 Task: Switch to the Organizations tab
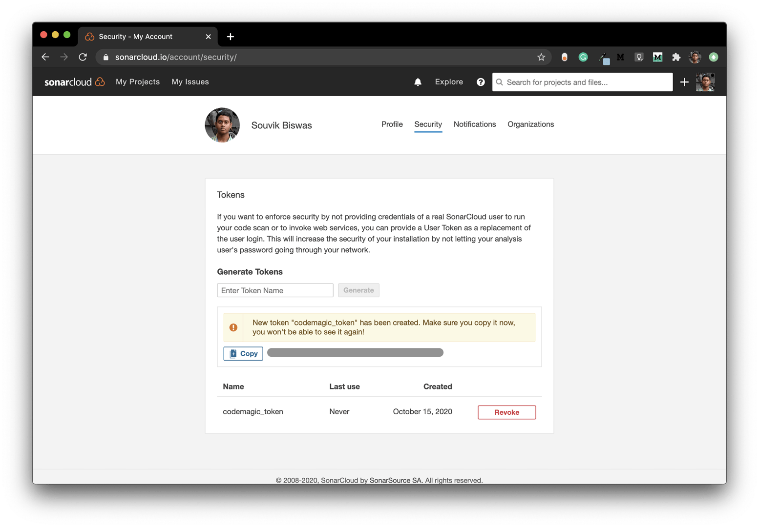tap(530, 124)
